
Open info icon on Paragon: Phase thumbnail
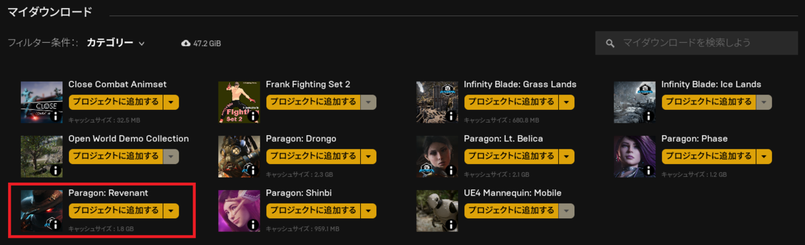649,171
